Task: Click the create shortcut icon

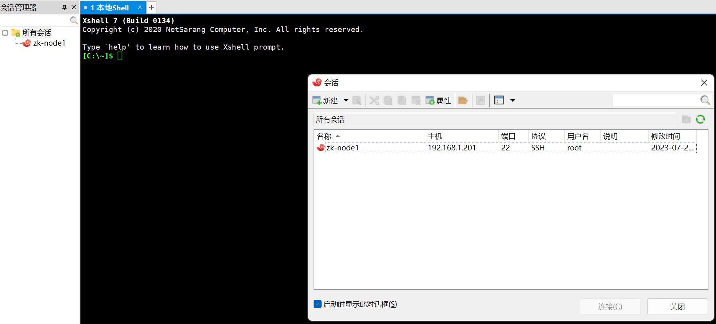Action: coord(480,100)
